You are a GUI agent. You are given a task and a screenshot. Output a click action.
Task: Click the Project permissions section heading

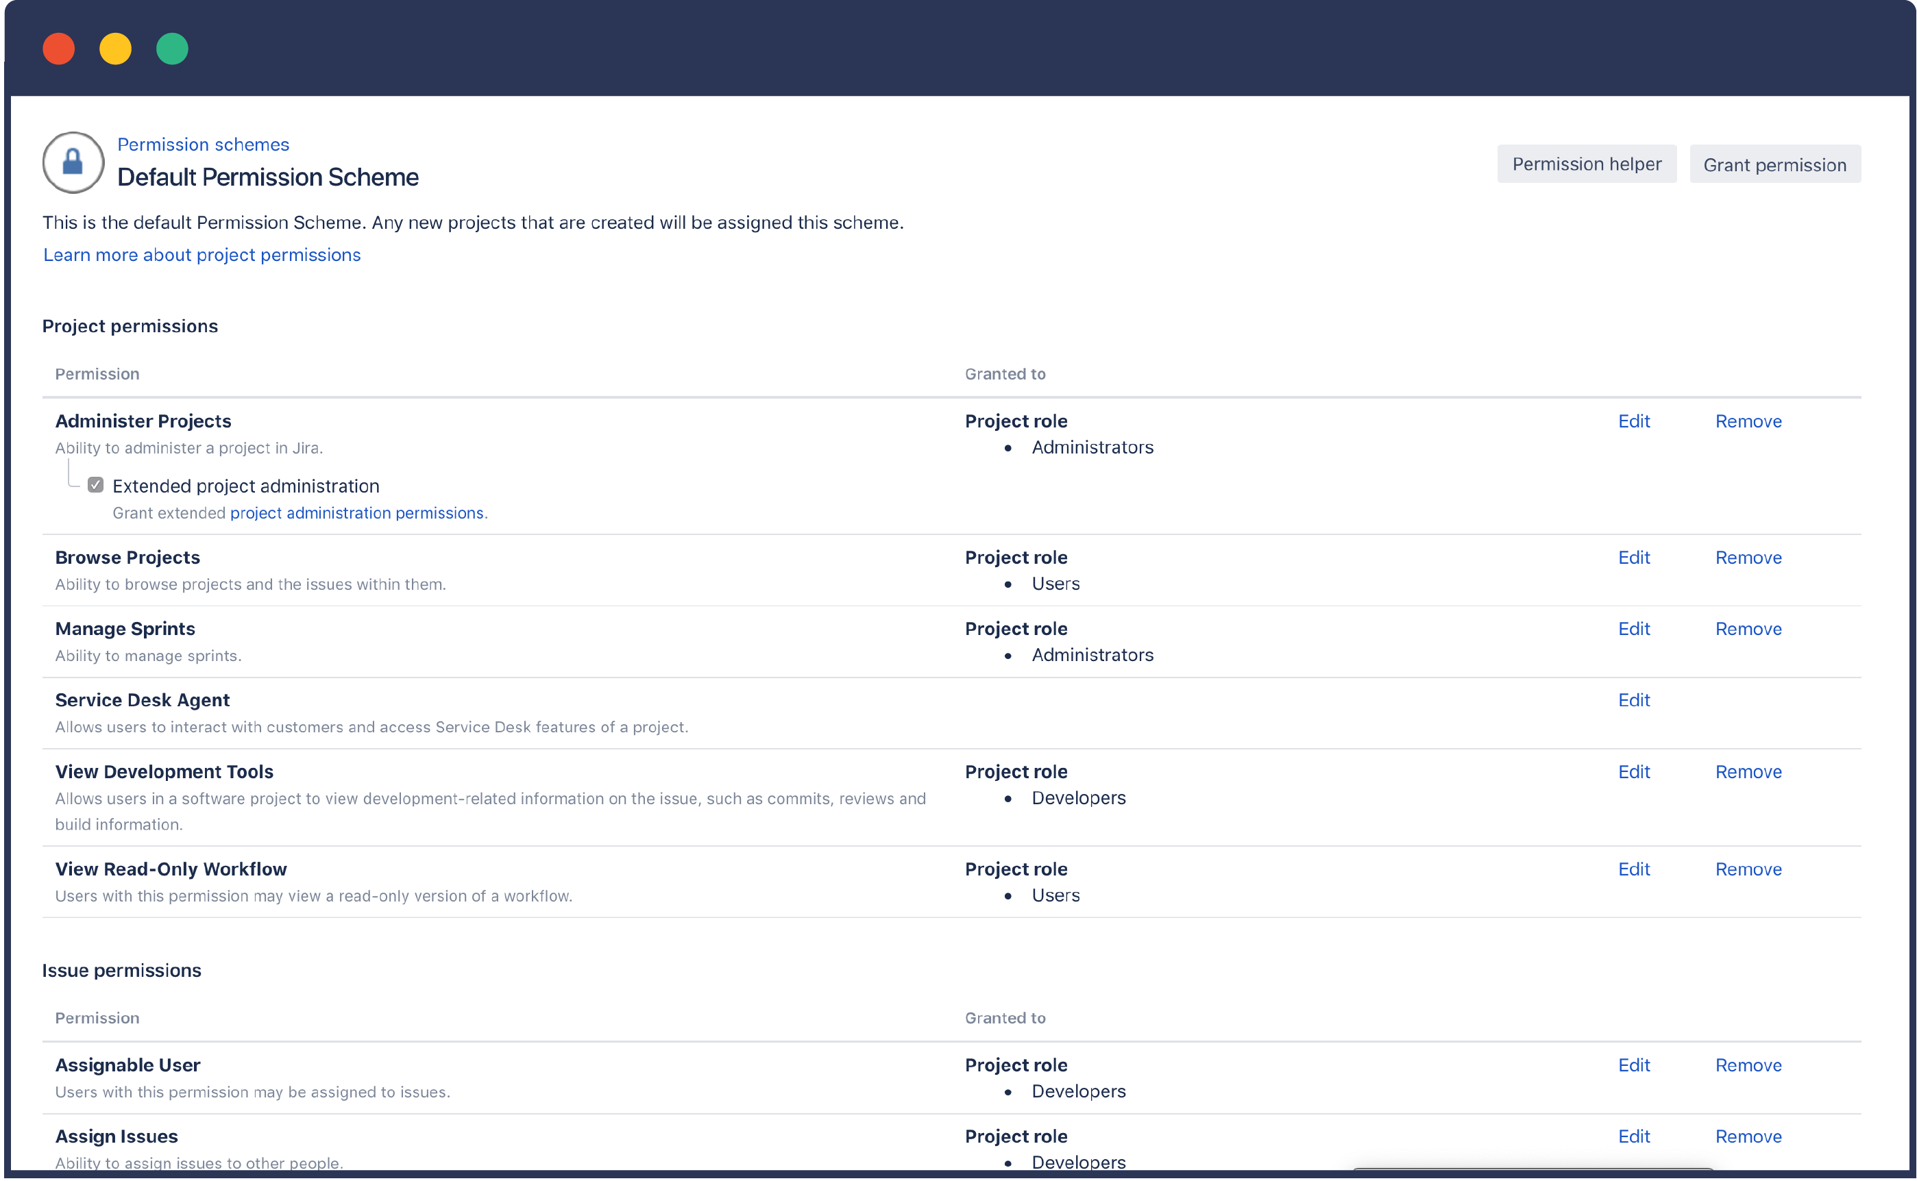[130, 327]
